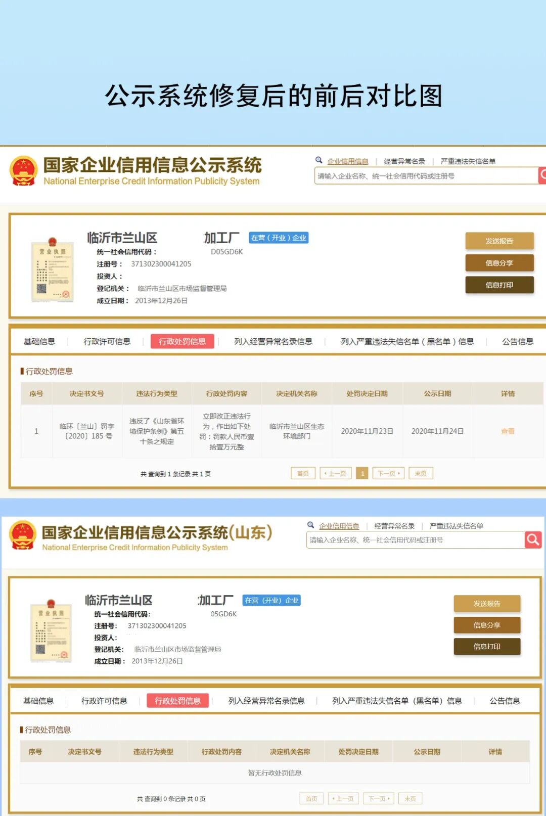
Task: Click 发送报告 button in upper panel
Action: (x=499, y=241)
